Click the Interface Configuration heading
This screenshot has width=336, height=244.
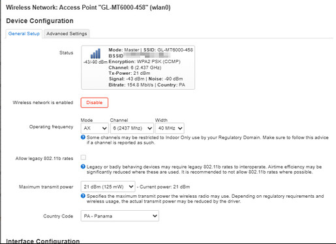coord(43,241)
